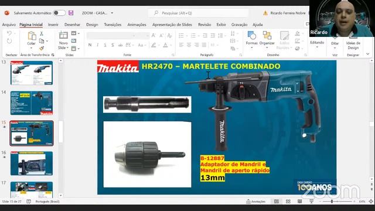Switch to the Inserir tab

(53, 25)
